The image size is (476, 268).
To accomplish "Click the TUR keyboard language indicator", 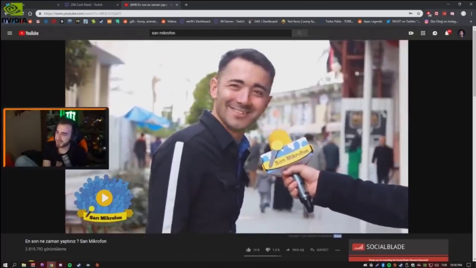I will [x=444, y=265].
